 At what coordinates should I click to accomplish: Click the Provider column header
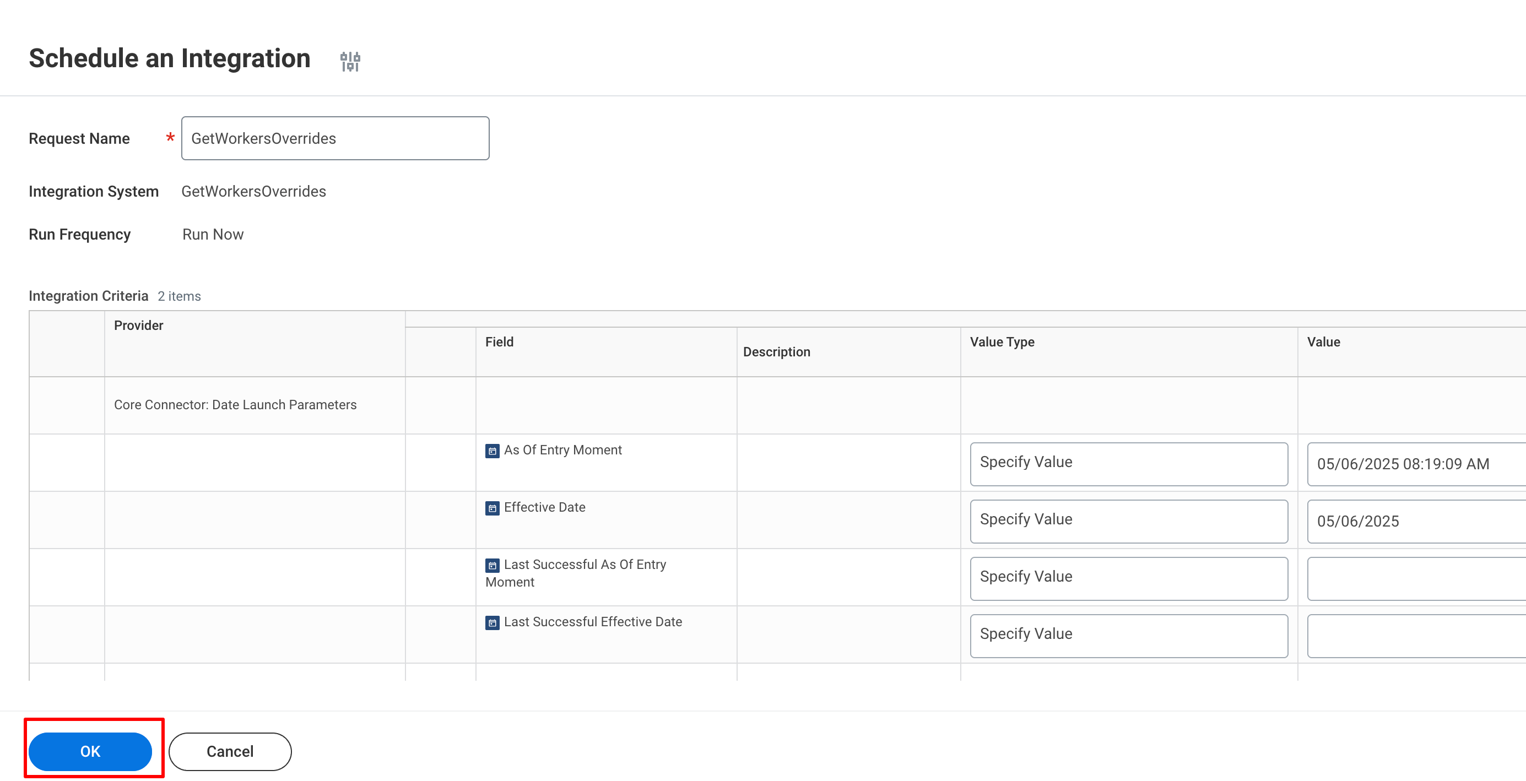click(x=138, y=325)
